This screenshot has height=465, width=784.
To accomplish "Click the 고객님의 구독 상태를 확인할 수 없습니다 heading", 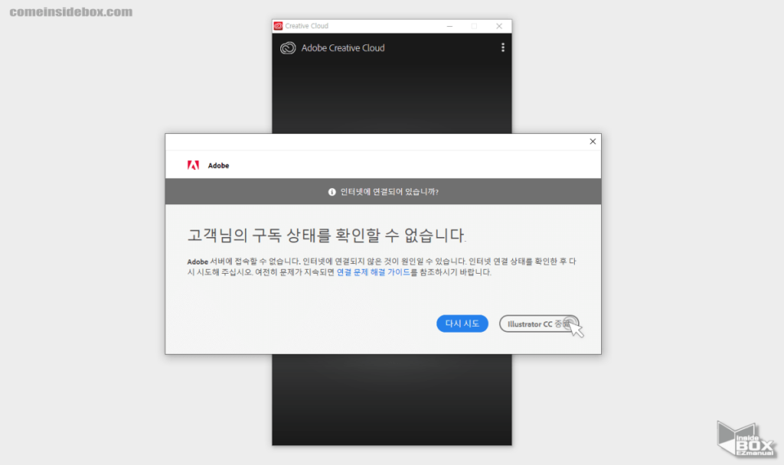I will [327, 233].
